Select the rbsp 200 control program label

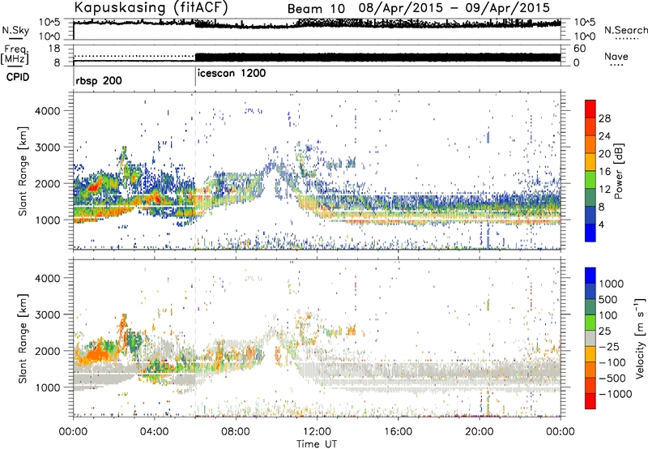coord(99,80)
